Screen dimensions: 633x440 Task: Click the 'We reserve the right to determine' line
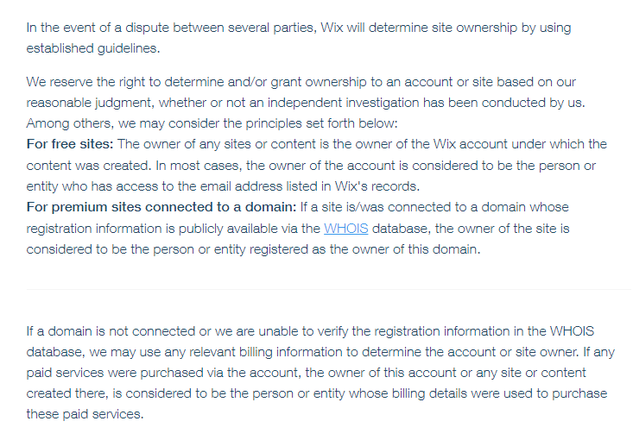coord(301,82)
